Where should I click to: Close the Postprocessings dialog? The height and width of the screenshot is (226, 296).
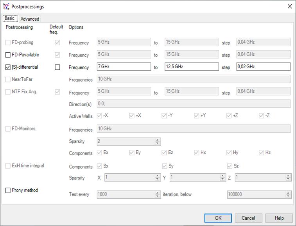[x=290, y=6]
